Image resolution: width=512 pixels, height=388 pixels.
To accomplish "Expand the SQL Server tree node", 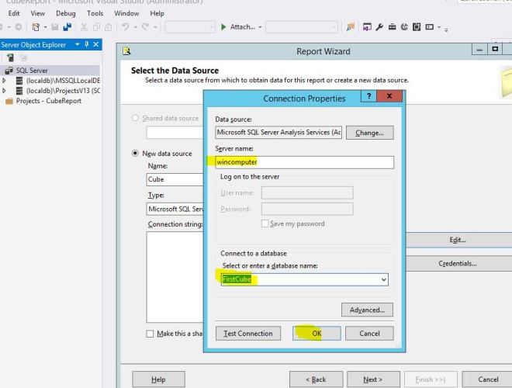I will pyautogui.click(x=4, y=70).
